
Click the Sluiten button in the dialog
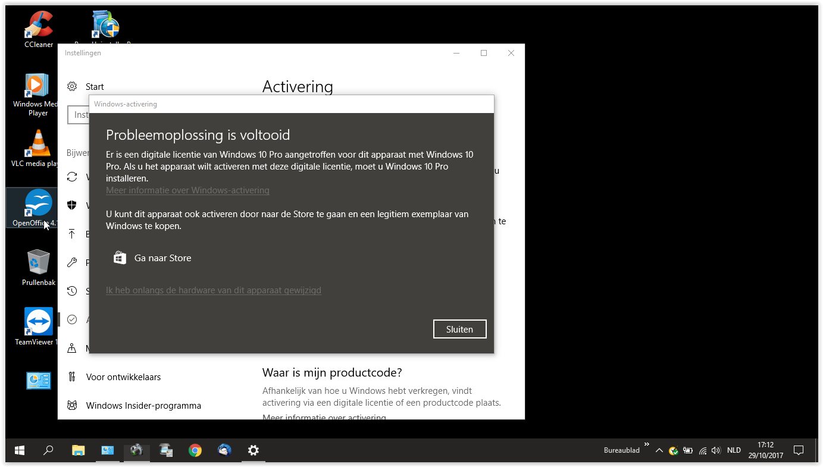coord(459,329)
